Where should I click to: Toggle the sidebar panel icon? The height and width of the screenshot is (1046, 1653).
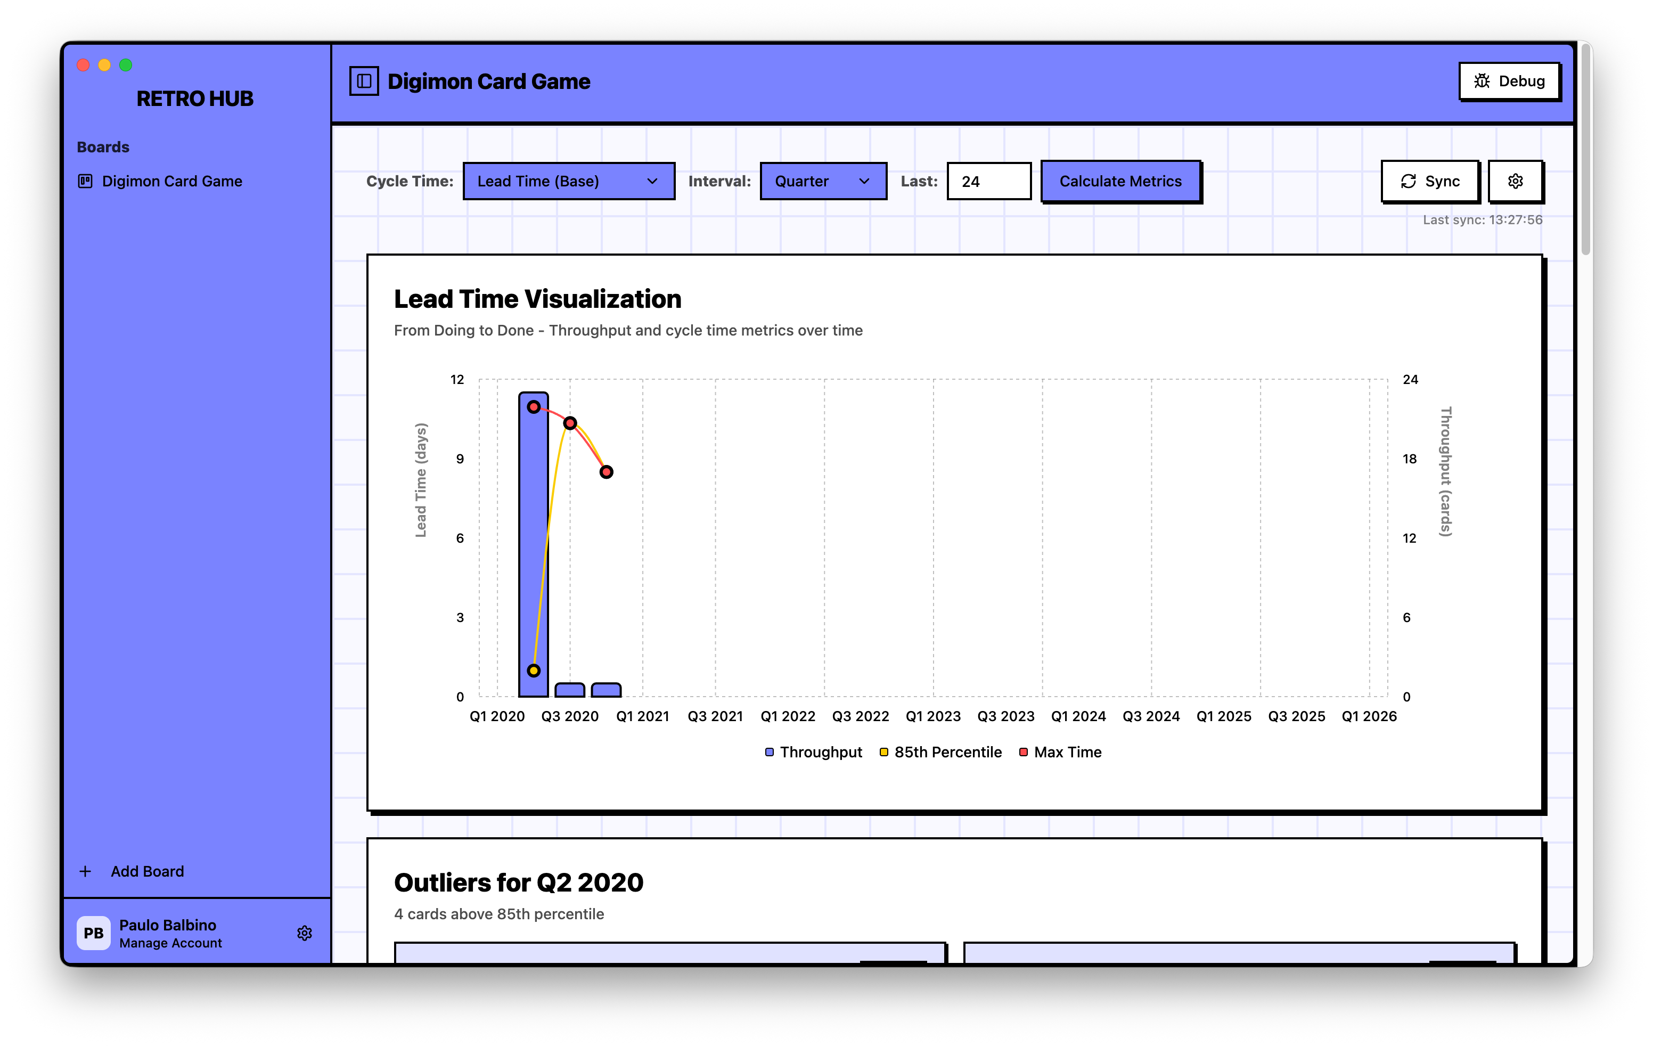[x=364, y=81]
